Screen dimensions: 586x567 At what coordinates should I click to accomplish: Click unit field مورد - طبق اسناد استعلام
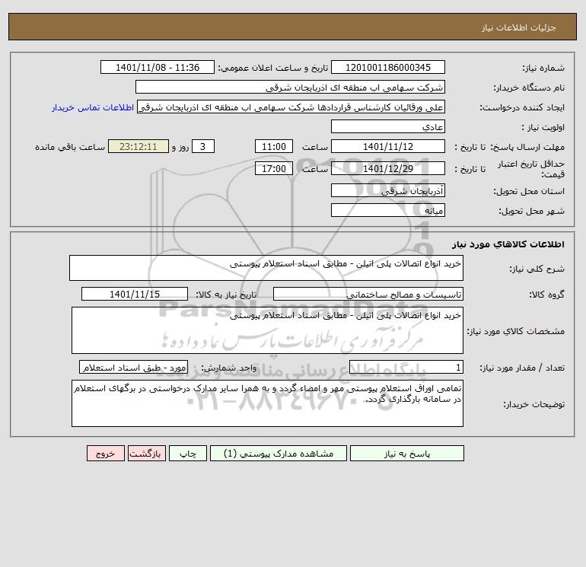(x=133, y=368)
